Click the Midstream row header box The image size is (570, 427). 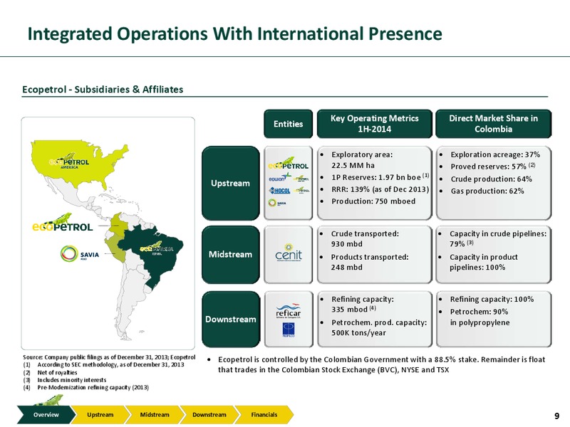231,254
